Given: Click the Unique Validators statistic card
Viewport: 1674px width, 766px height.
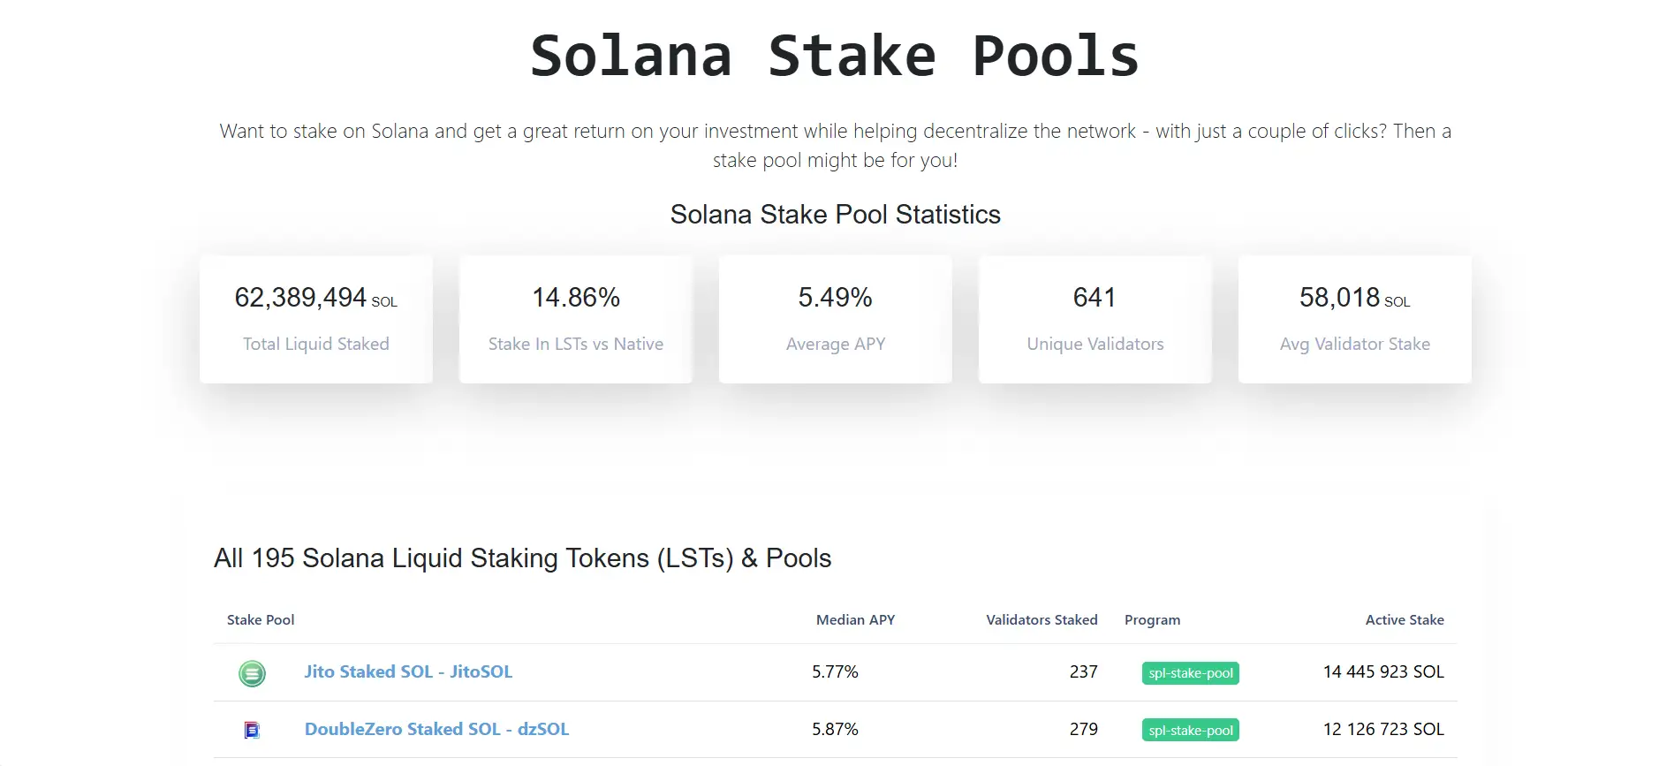Looking at the screenshot, I should coord(1095,319).
